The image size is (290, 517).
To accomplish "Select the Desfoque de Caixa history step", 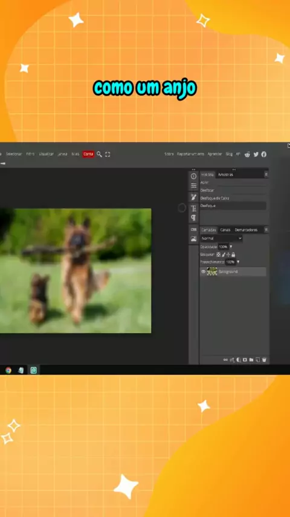I will tap(233, 198).
